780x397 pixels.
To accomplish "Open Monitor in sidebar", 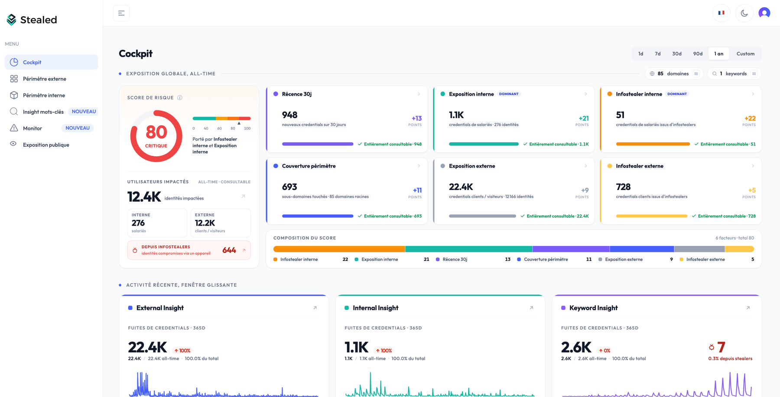I will coord(51,128).
